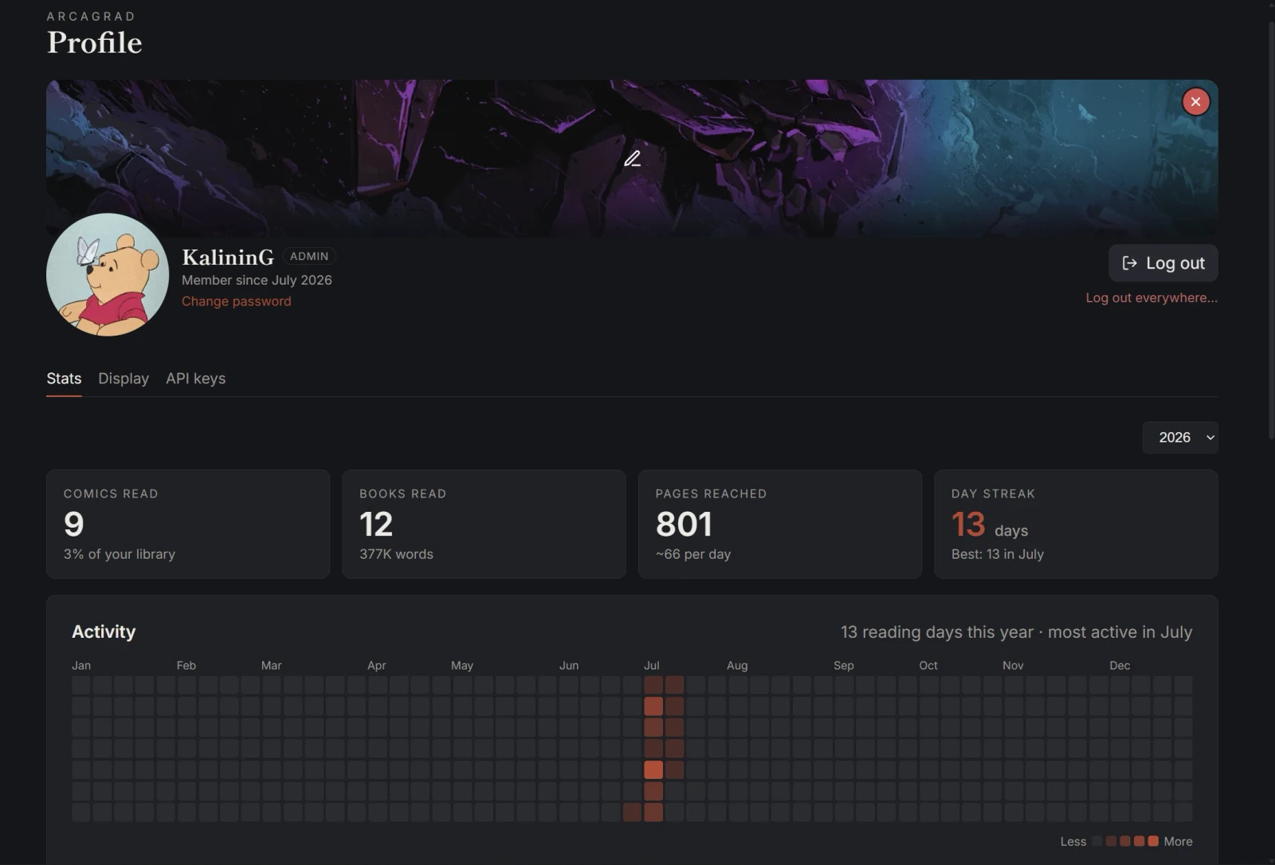Click the 377K words text
The image size is (1275, 865).
coord(396,554)
